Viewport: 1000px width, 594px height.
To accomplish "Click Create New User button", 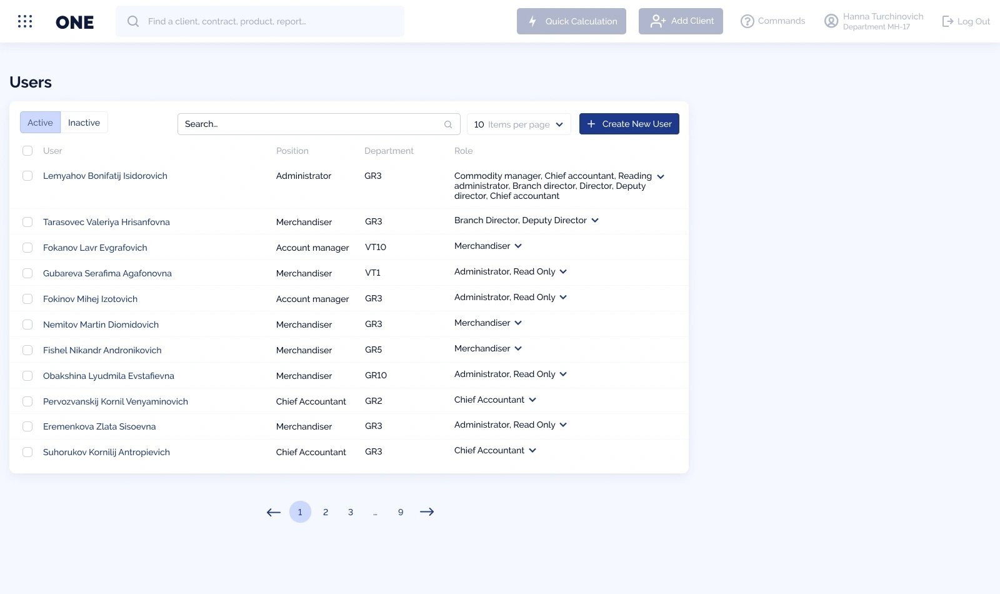I will point(629,124).
